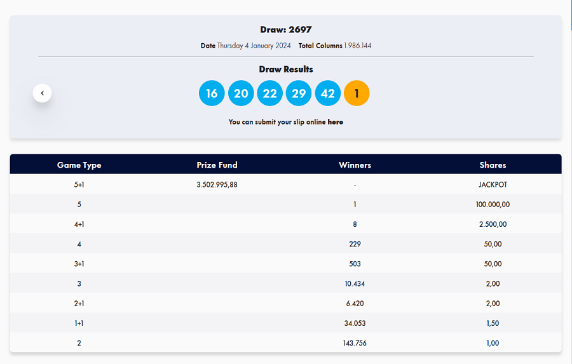Go to the previous draw arrow
This screenshot has width=572, height=364.
(x=43, y=93)
